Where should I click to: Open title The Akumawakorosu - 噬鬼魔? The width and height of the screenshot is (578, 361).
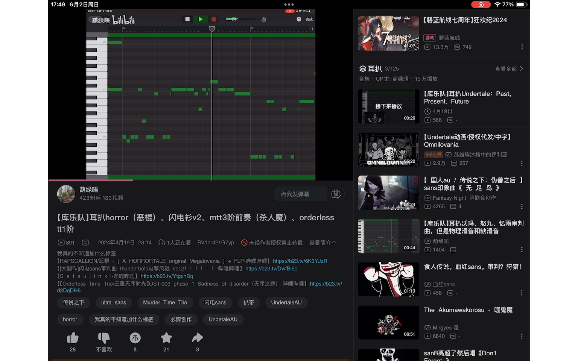[x=468, y=310]
